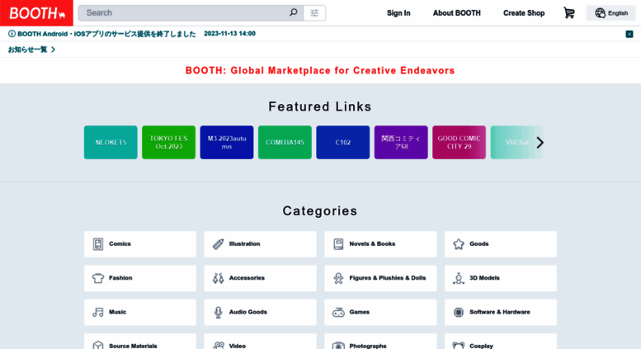Select the Goods category label
Viewport: 641px width, 349px height.
coord(478,244)
